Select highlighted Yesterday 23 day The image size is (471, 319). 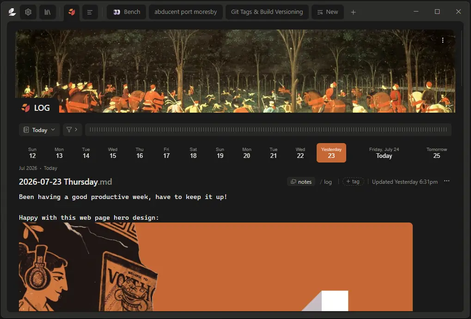tap(331, 153)
